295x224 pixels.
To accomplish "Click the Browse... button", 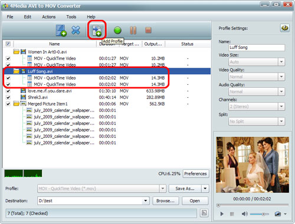I will (x=165, y=201).
